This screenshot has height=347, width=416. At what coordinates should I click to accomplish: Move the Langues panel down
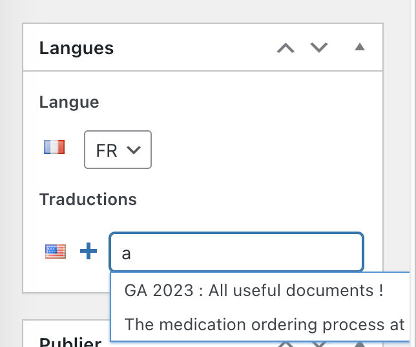(x=319, y=48)
